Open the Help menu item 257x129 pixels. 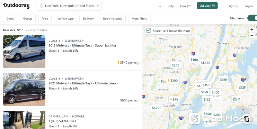click(170, 6)
